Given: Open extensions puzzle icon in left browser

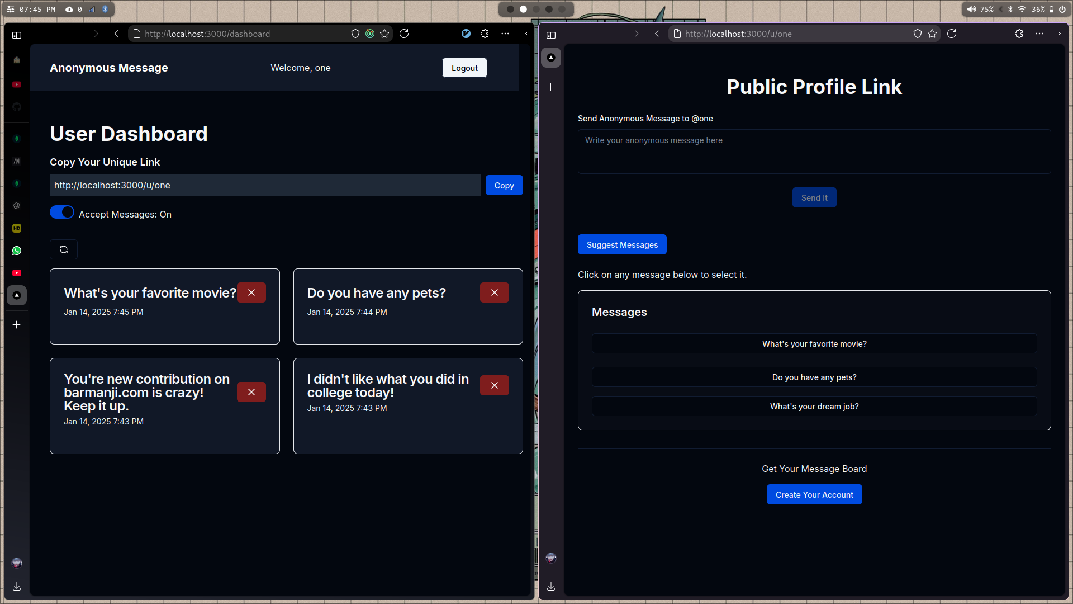Looking at the screenshot, I should [485, 34].
